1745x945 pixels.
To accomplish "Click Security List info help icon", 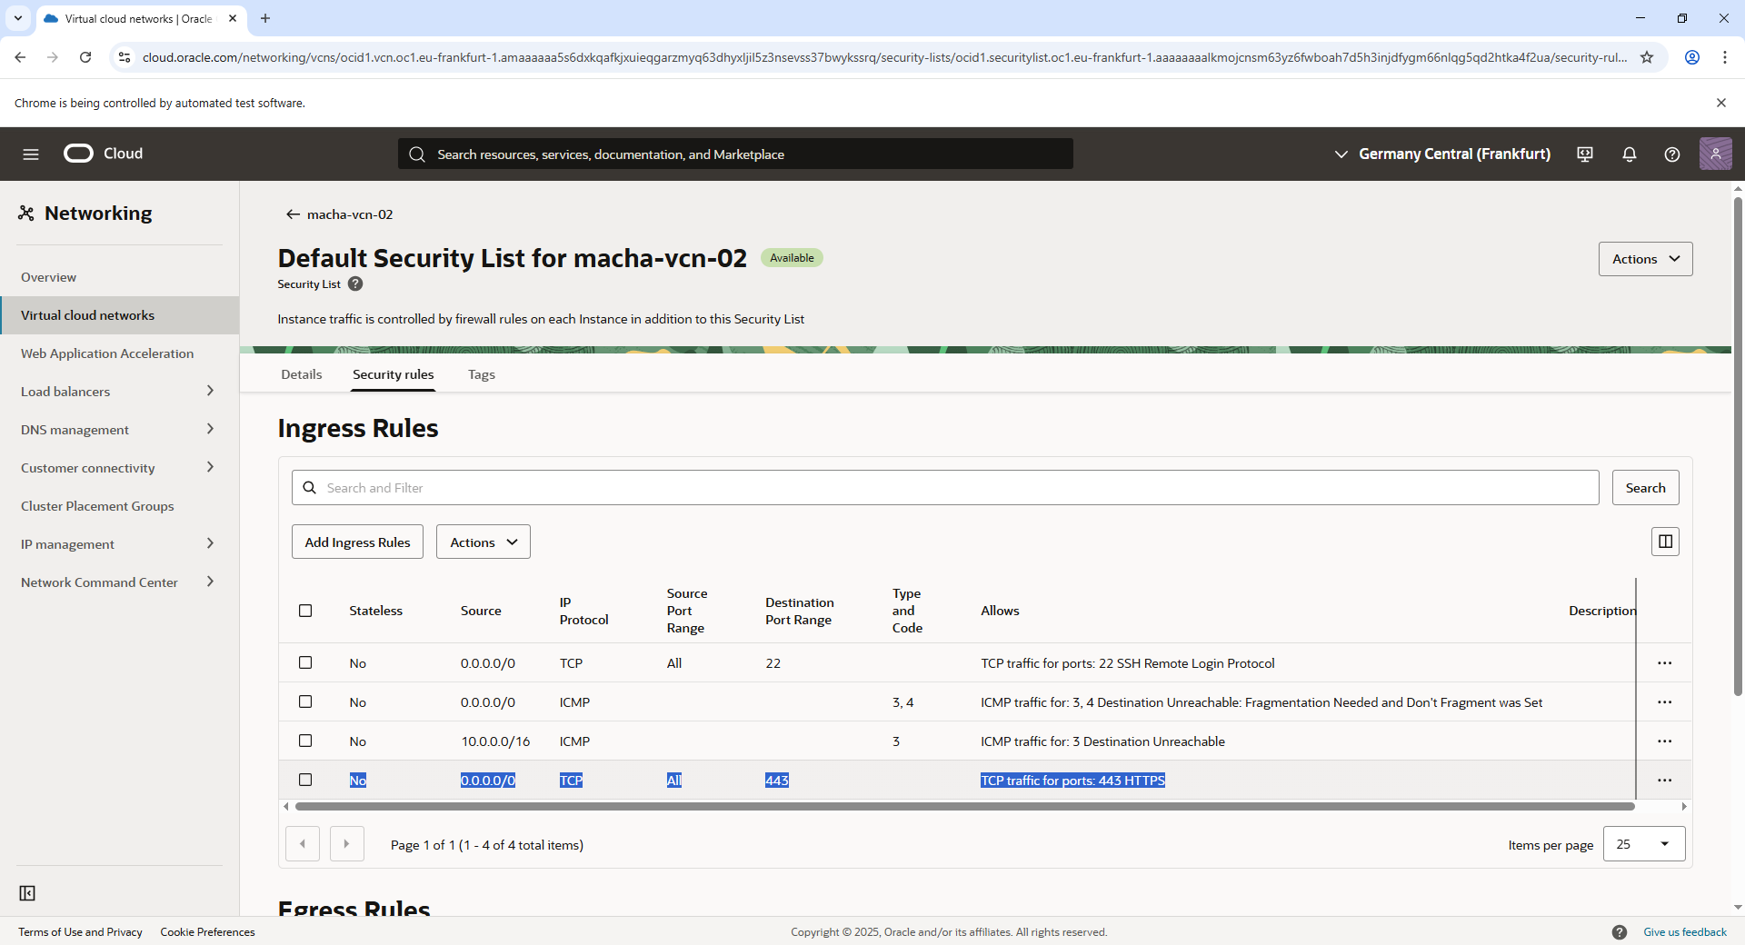I will (355, 284).
